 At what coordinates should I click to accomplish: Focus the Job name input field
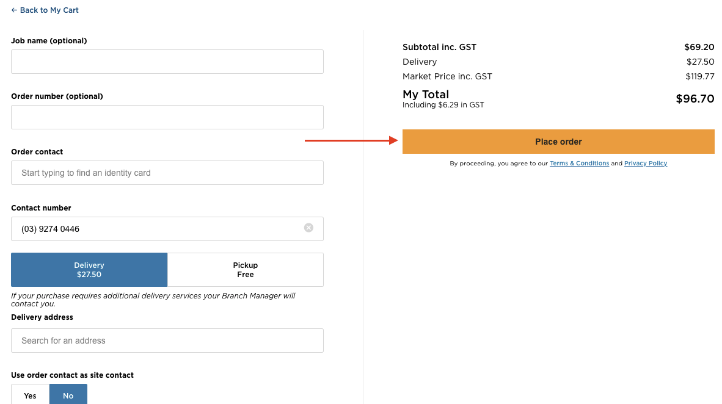pos(167,62)
